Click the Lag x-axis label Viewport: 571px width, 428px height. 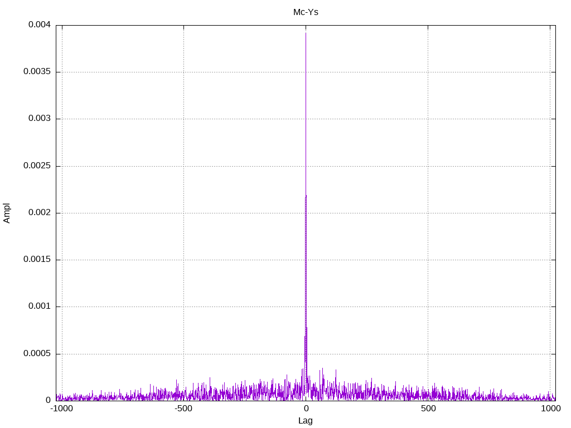click(305, 421)
